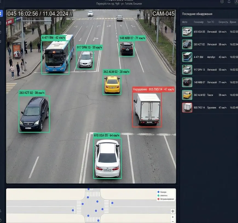The height and width of the screenshot is (223, 238).
Task: Click video label 610 XSA 05 · 64 км/ч
Action: pos(107,135)
